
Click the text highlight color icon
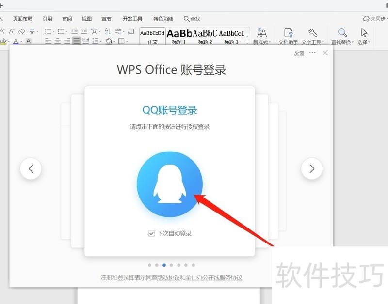click(3, 41)
